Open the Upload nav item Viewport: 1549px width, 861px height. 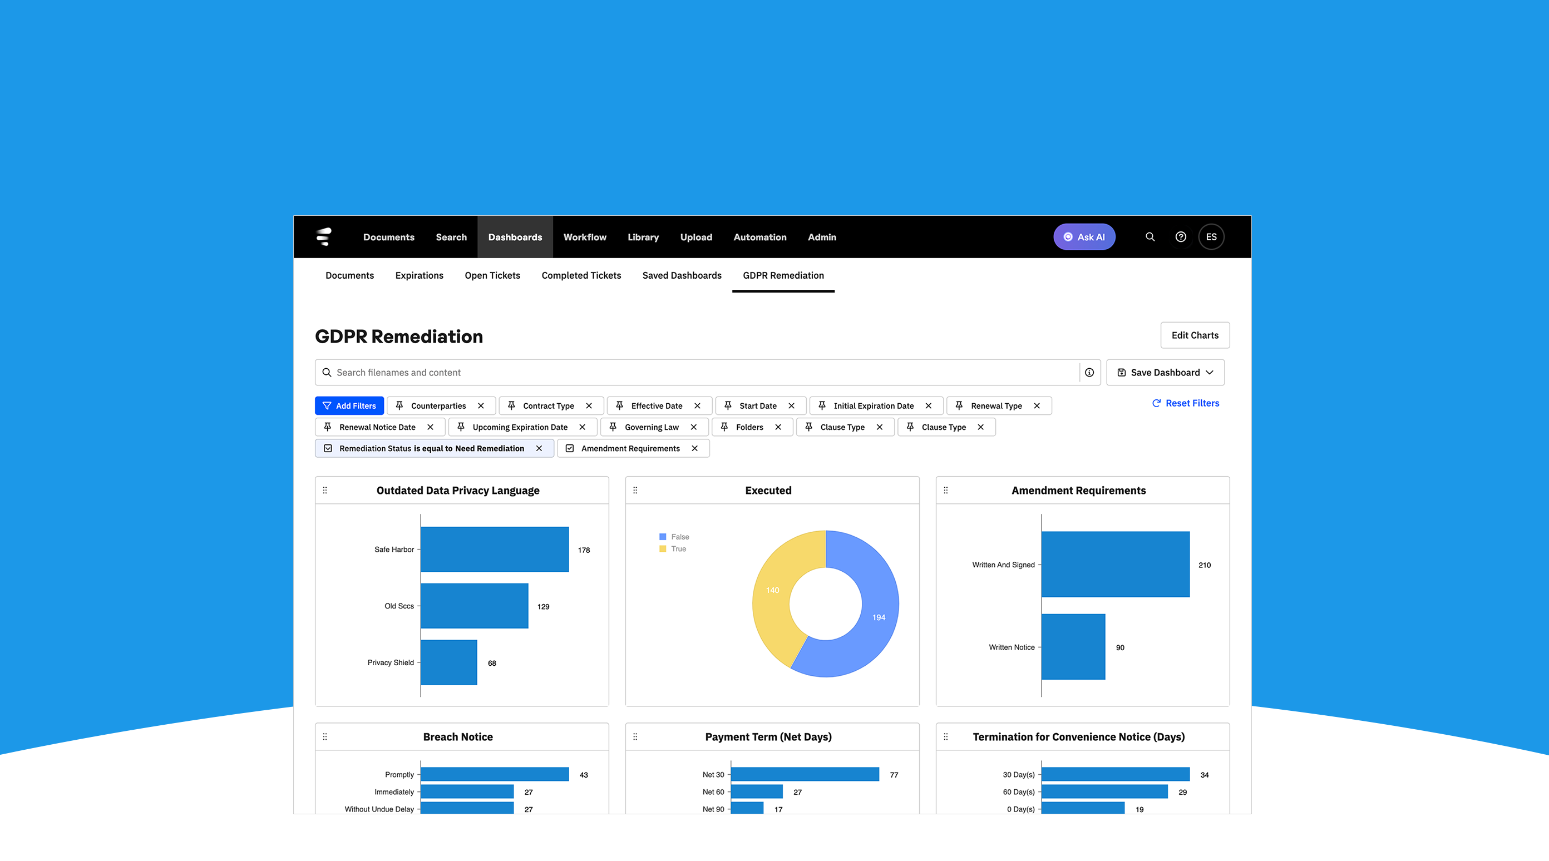tap(695, 237)
